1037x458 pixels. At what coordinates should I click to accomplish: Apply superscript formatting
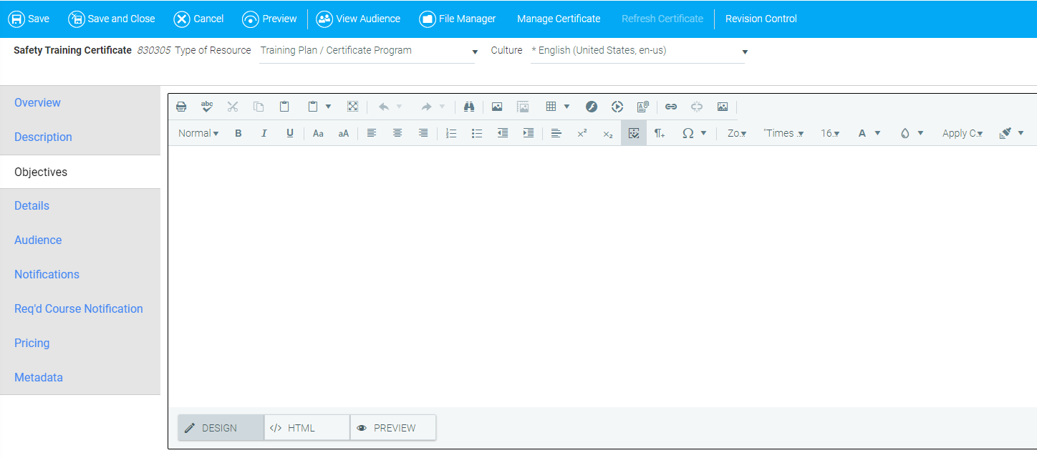(x=582, y=133)
